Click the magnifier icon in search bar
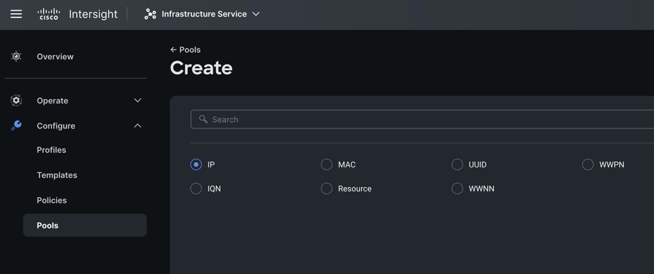The height and width of the screenshot is (274, 654). tap(203, 119)
